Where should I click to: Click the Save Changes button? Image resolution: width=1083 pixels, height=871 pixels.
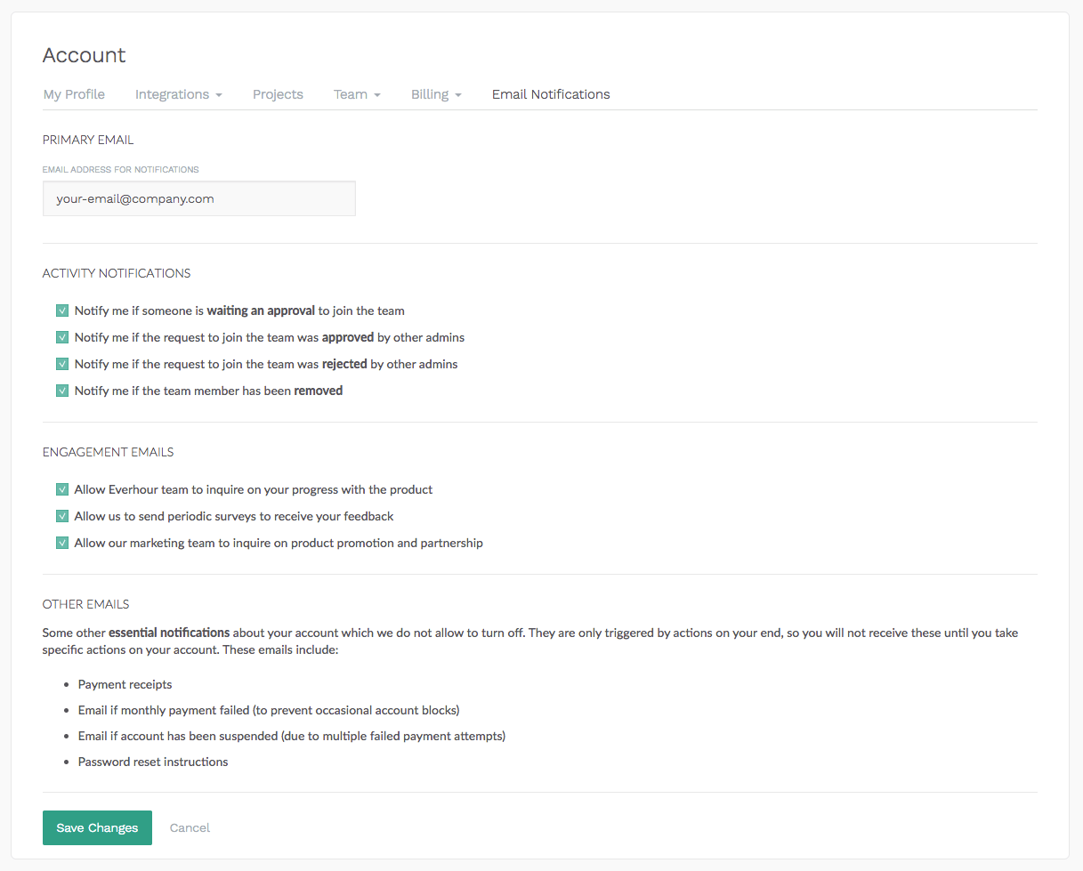[x=97, y=827]
